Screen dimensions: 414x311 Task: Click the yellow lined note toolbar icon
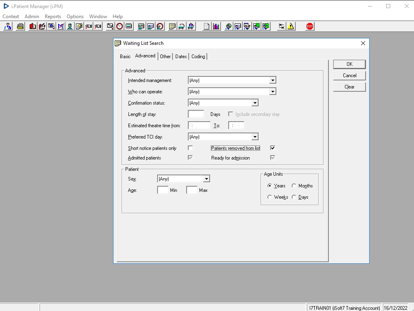pyautogui.click(x=172, y=26)
